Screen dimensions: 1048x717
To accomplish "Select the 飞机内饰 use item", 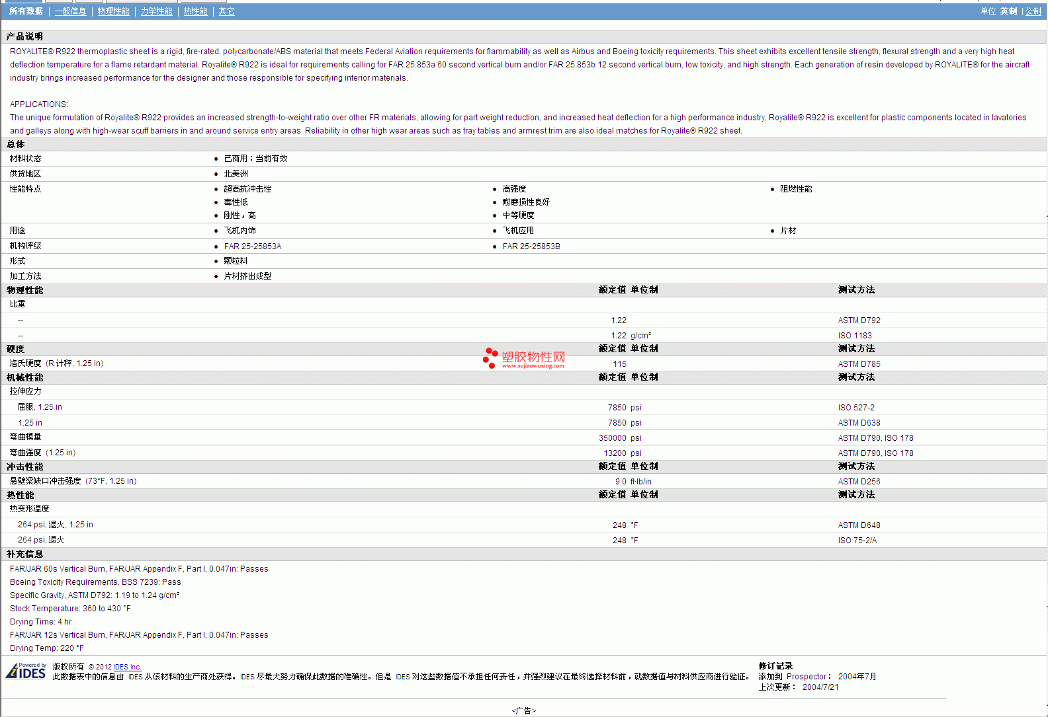I will 240,231.
